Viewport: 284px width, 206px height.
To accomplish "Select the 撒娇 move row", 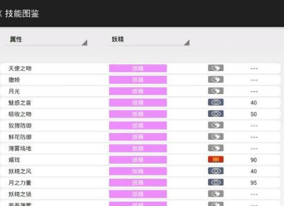I will click(x=140, y=80).
